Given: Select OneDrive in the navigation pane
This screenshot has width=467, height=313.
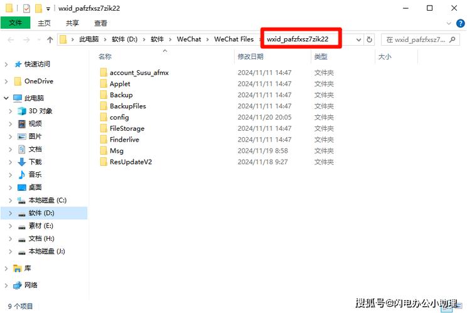Looking at the screenshot, I should coord(39,81).
